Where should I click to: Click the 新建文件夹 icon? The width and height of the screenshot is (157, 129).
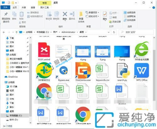tap(81, 14)
